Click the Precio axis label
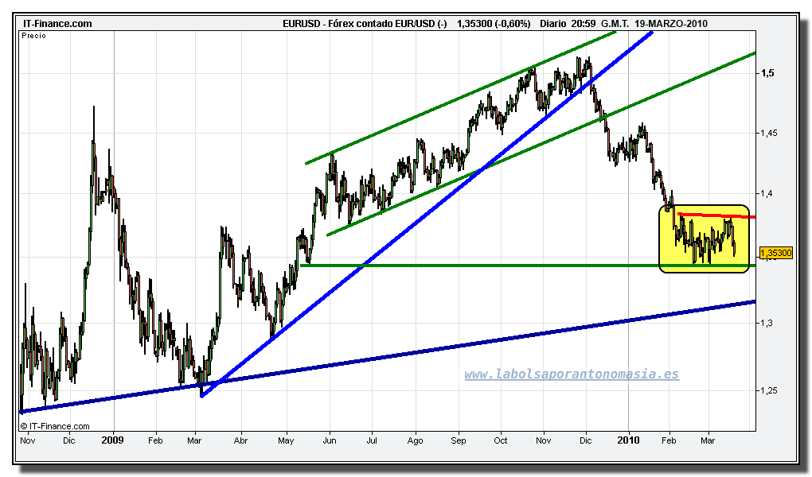The width and height of the screenshot is (812, 477). [x=33, y=36]
